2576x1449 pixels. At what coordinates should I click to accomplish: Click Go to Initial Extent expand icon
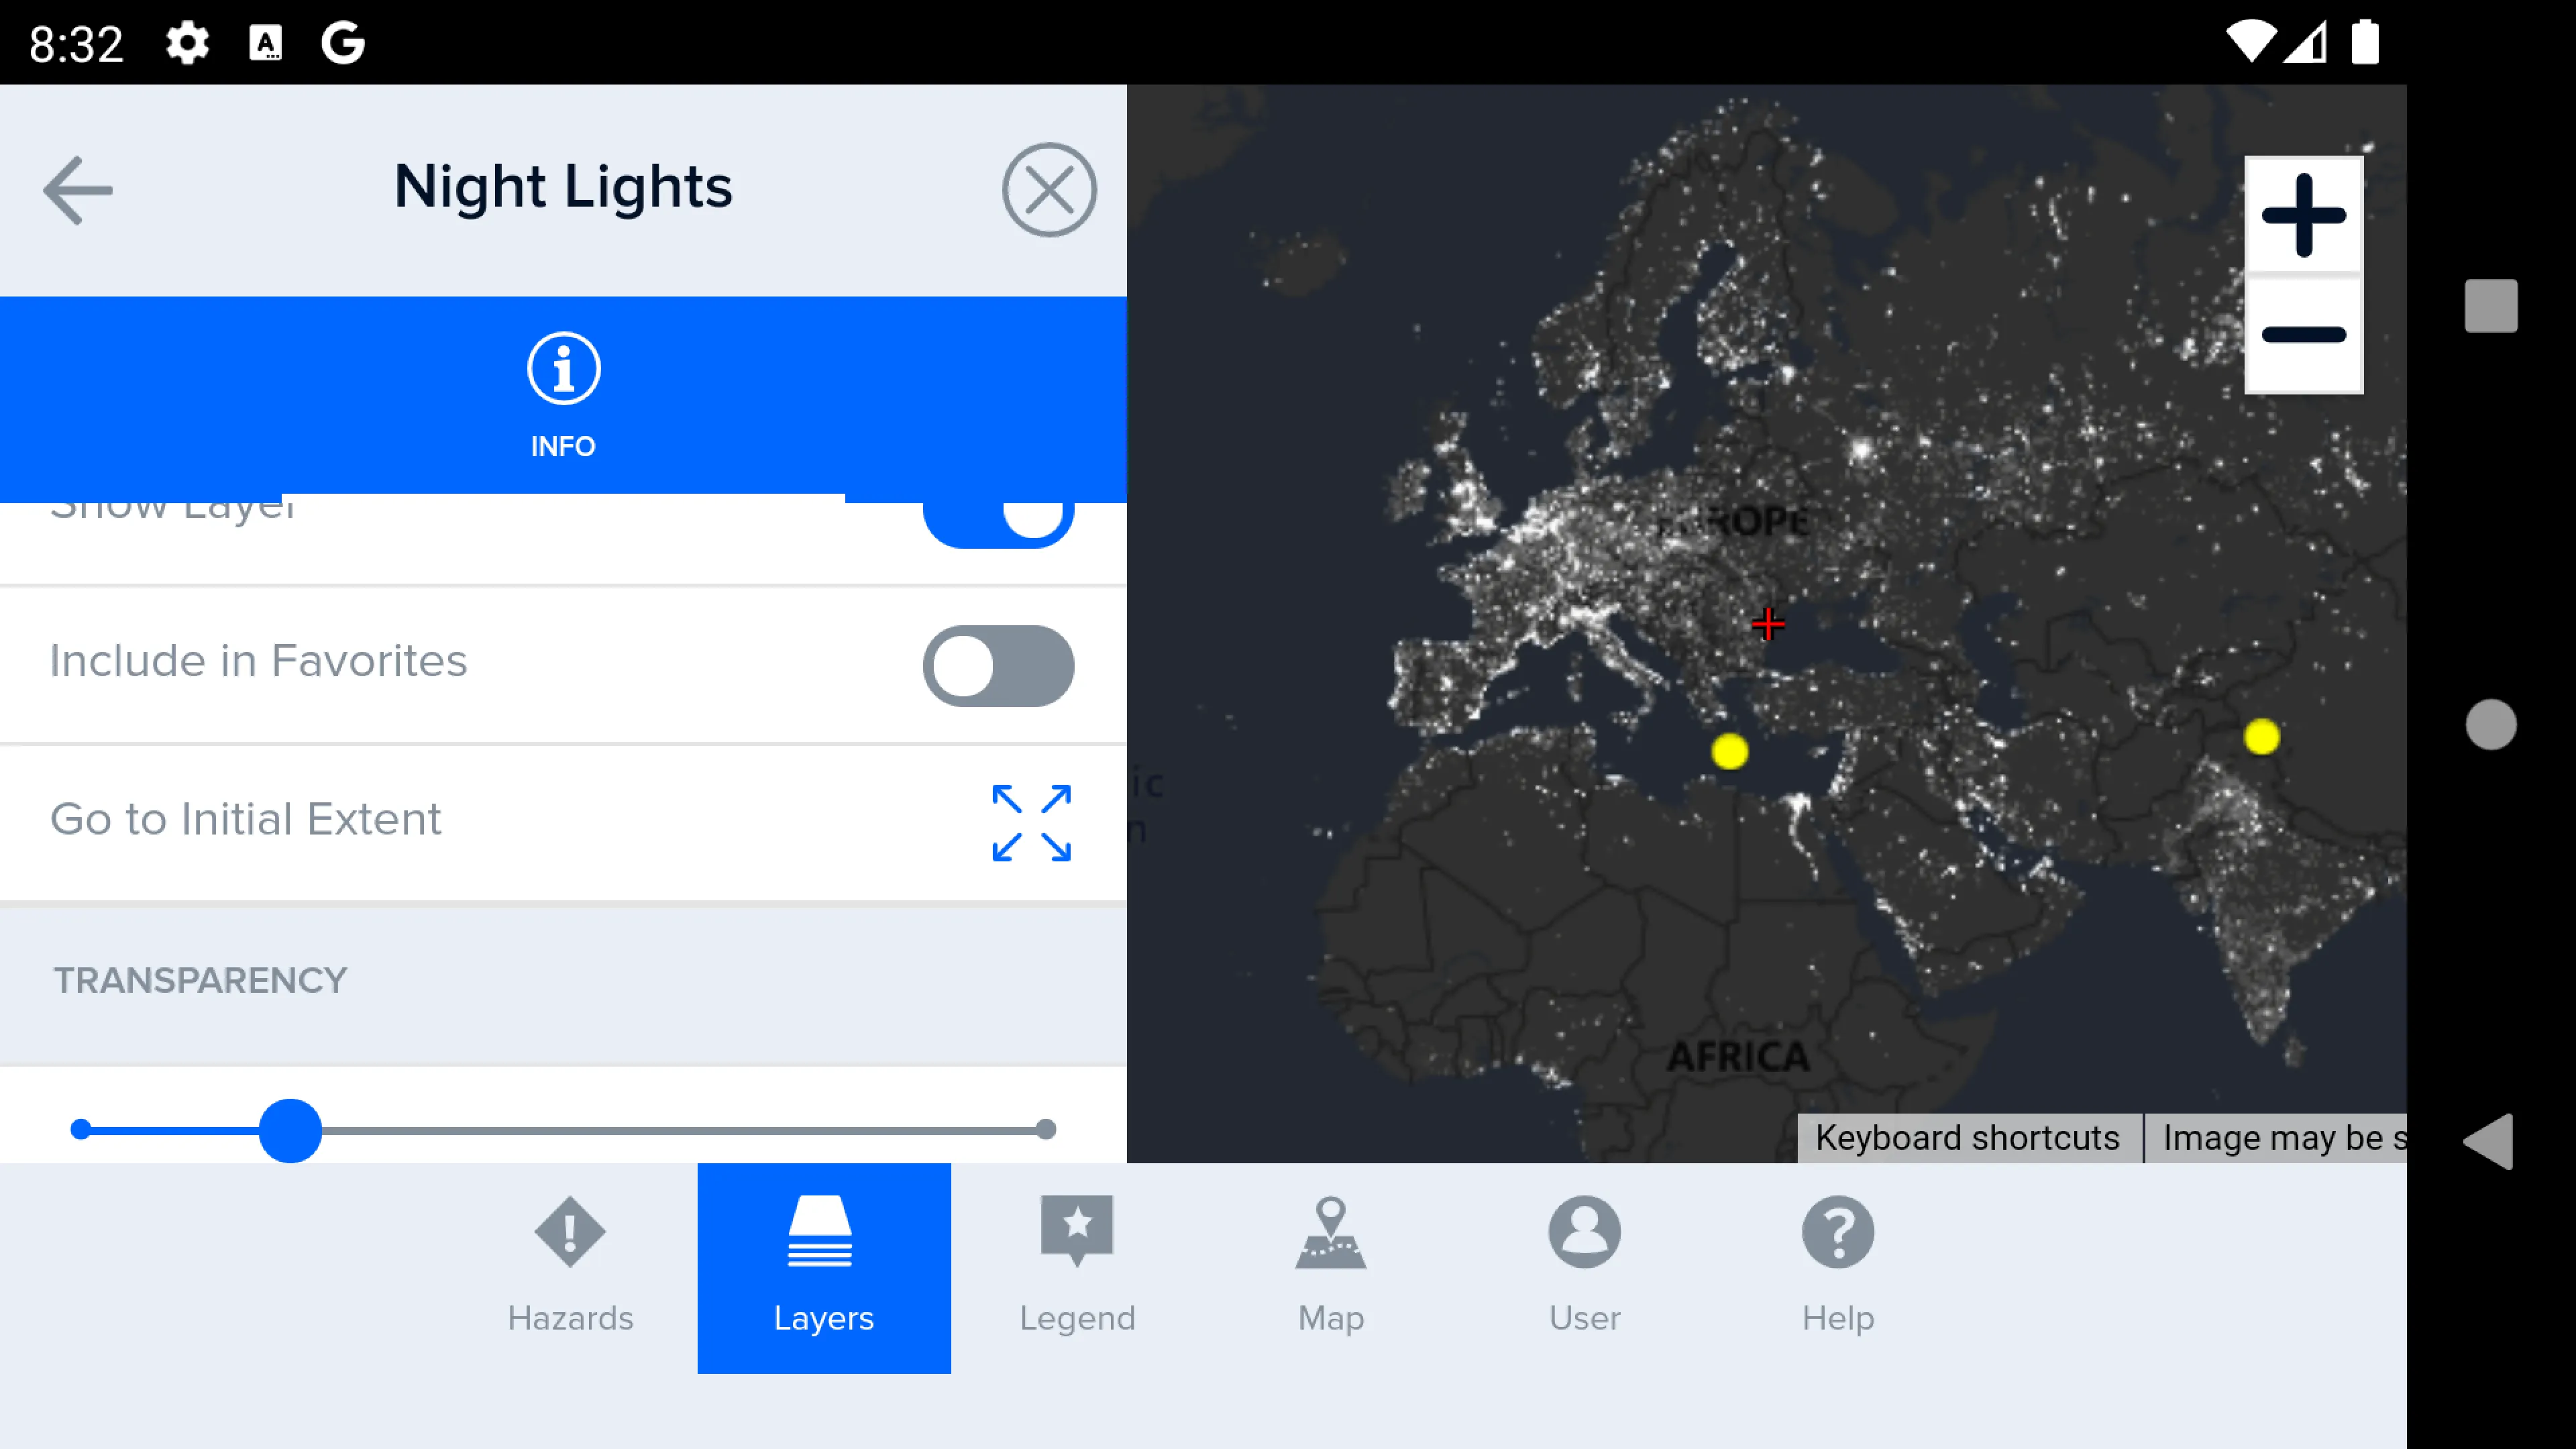(x=1032, y=822)
